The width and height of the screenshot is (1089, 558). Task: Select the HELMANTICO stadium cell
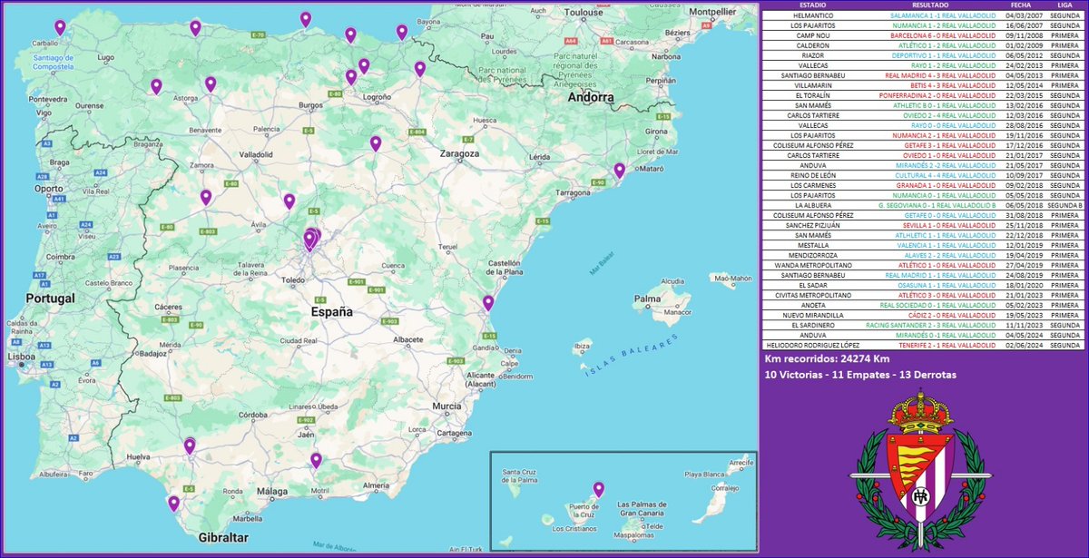point(812,16)
